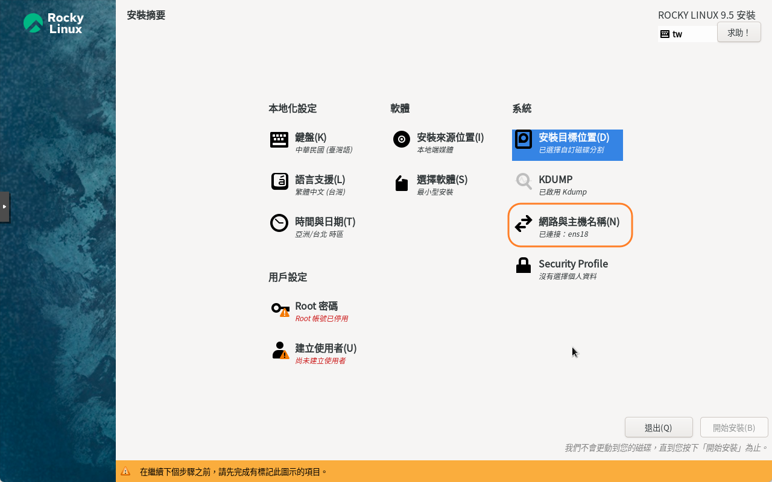Image resolution: width=772 pixels, height=482 pixels.
Task: Click the 用戶設定 section heading
Action: (x=288, y=277)
